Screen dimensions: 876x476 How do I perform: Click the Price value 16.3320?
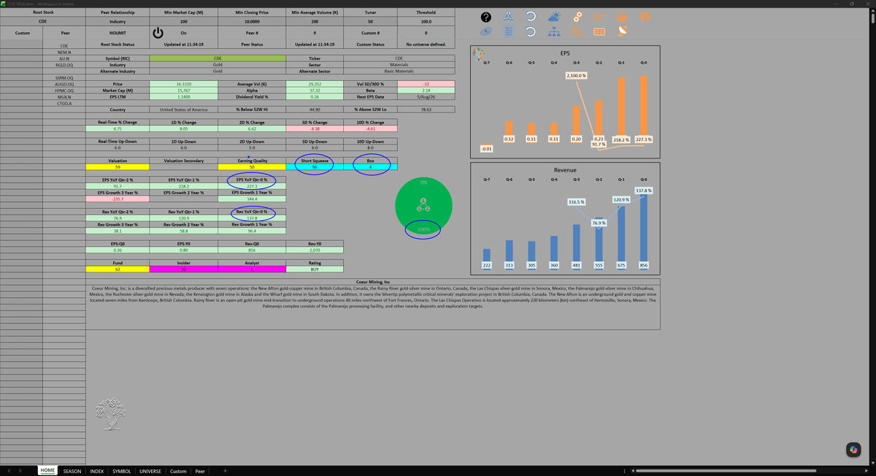(x=184, y=84)
